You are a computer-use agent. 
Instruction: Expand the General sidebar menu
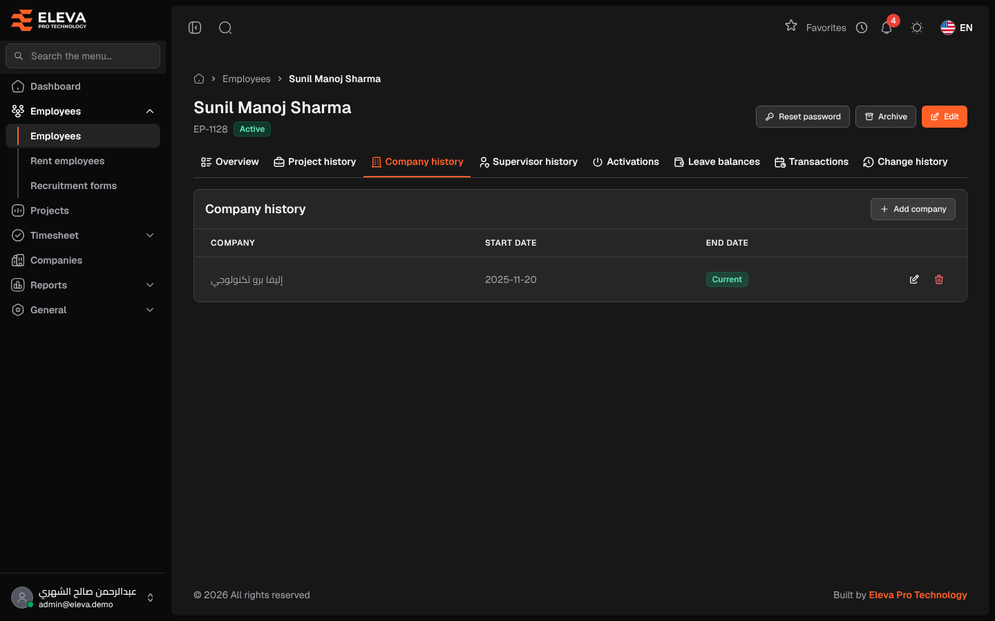(83, 310)
